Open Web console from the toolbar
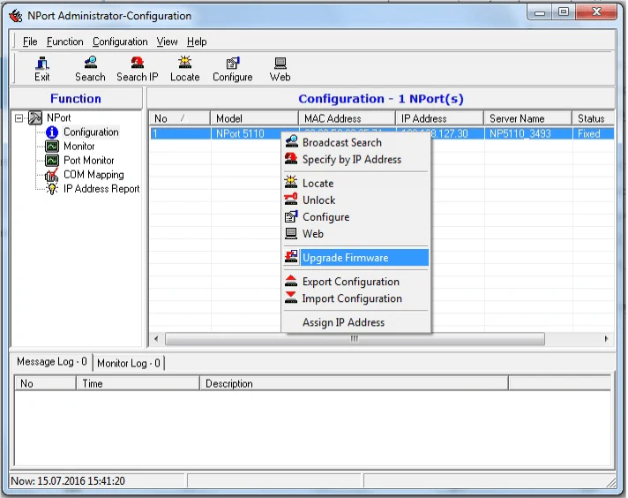This screenshot has height=498, width=628. 280,68
